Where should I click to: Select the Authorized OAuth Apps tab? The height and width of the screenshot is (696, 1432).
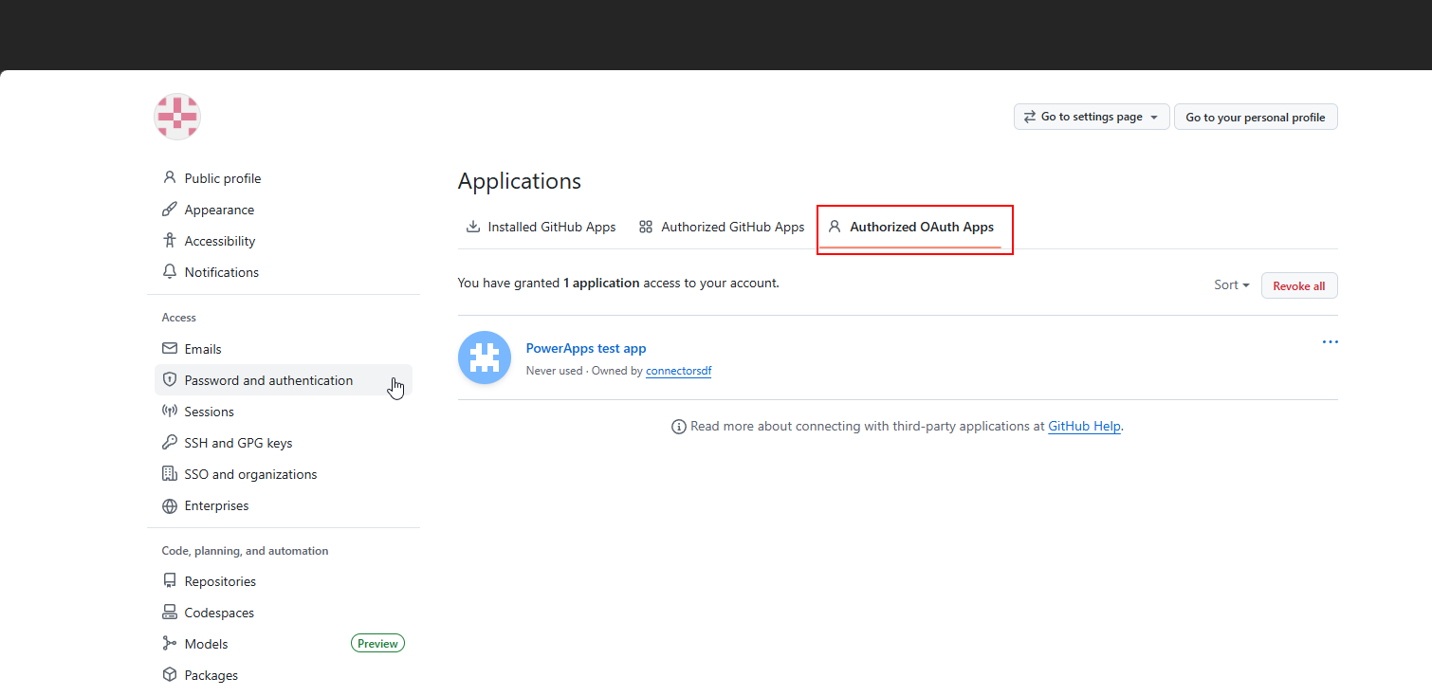[x=910, y=227]
